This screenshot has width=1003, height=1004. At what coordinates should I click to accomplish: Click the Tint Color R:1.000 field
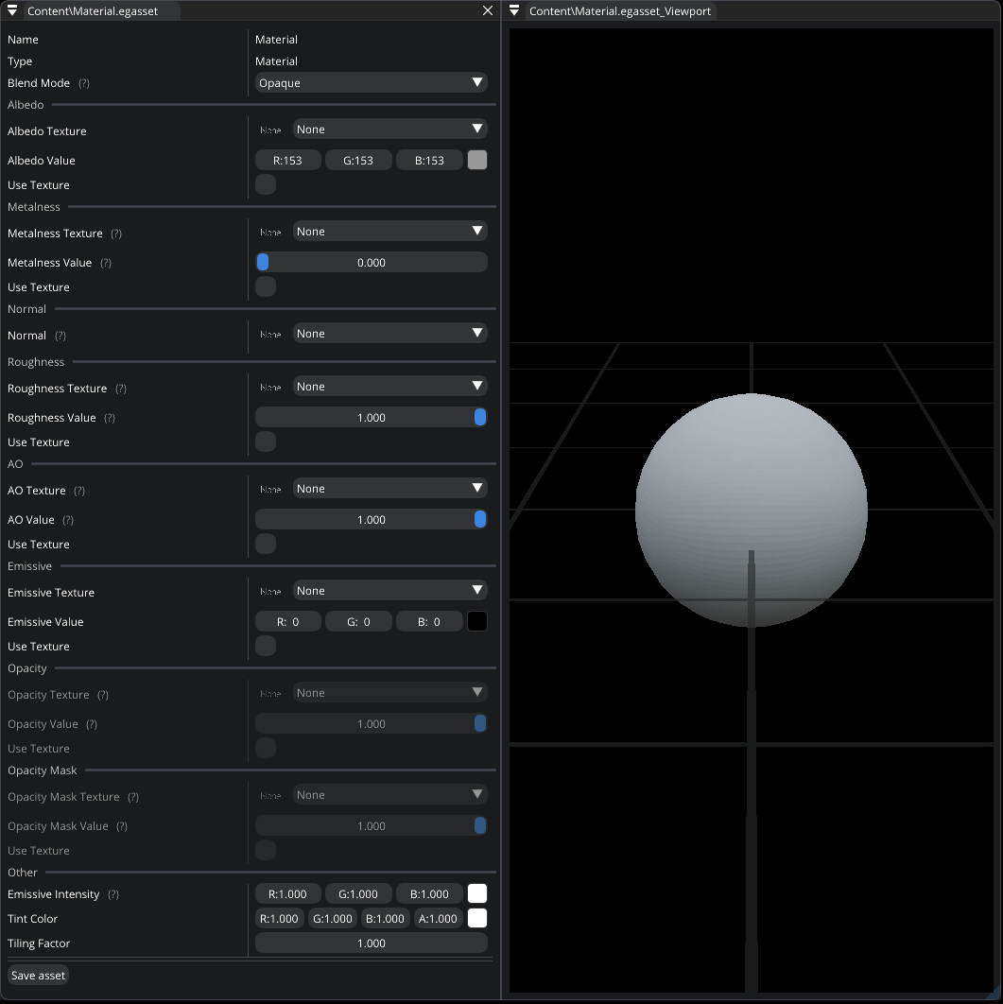point(279,918)
